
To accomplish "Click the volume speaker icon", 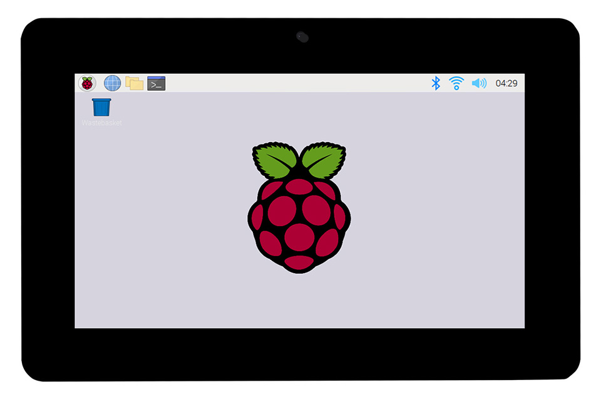I will click(x=479, y=83).
